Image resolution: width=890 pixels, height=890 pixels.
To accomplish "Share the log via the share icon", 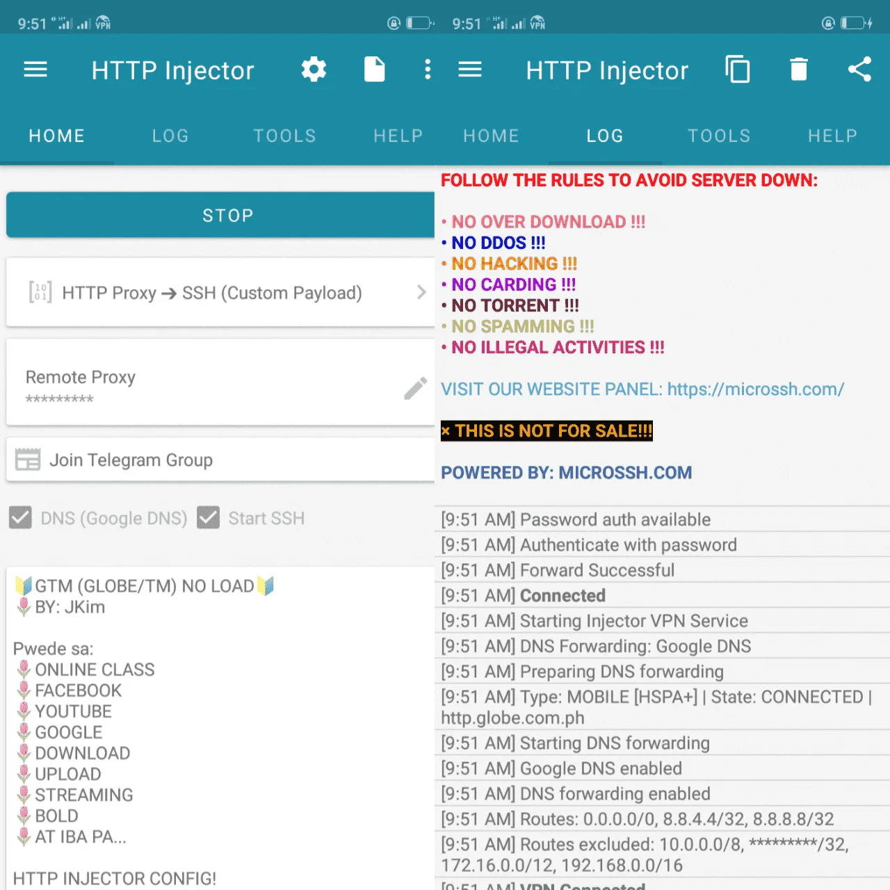I will 859,70.
